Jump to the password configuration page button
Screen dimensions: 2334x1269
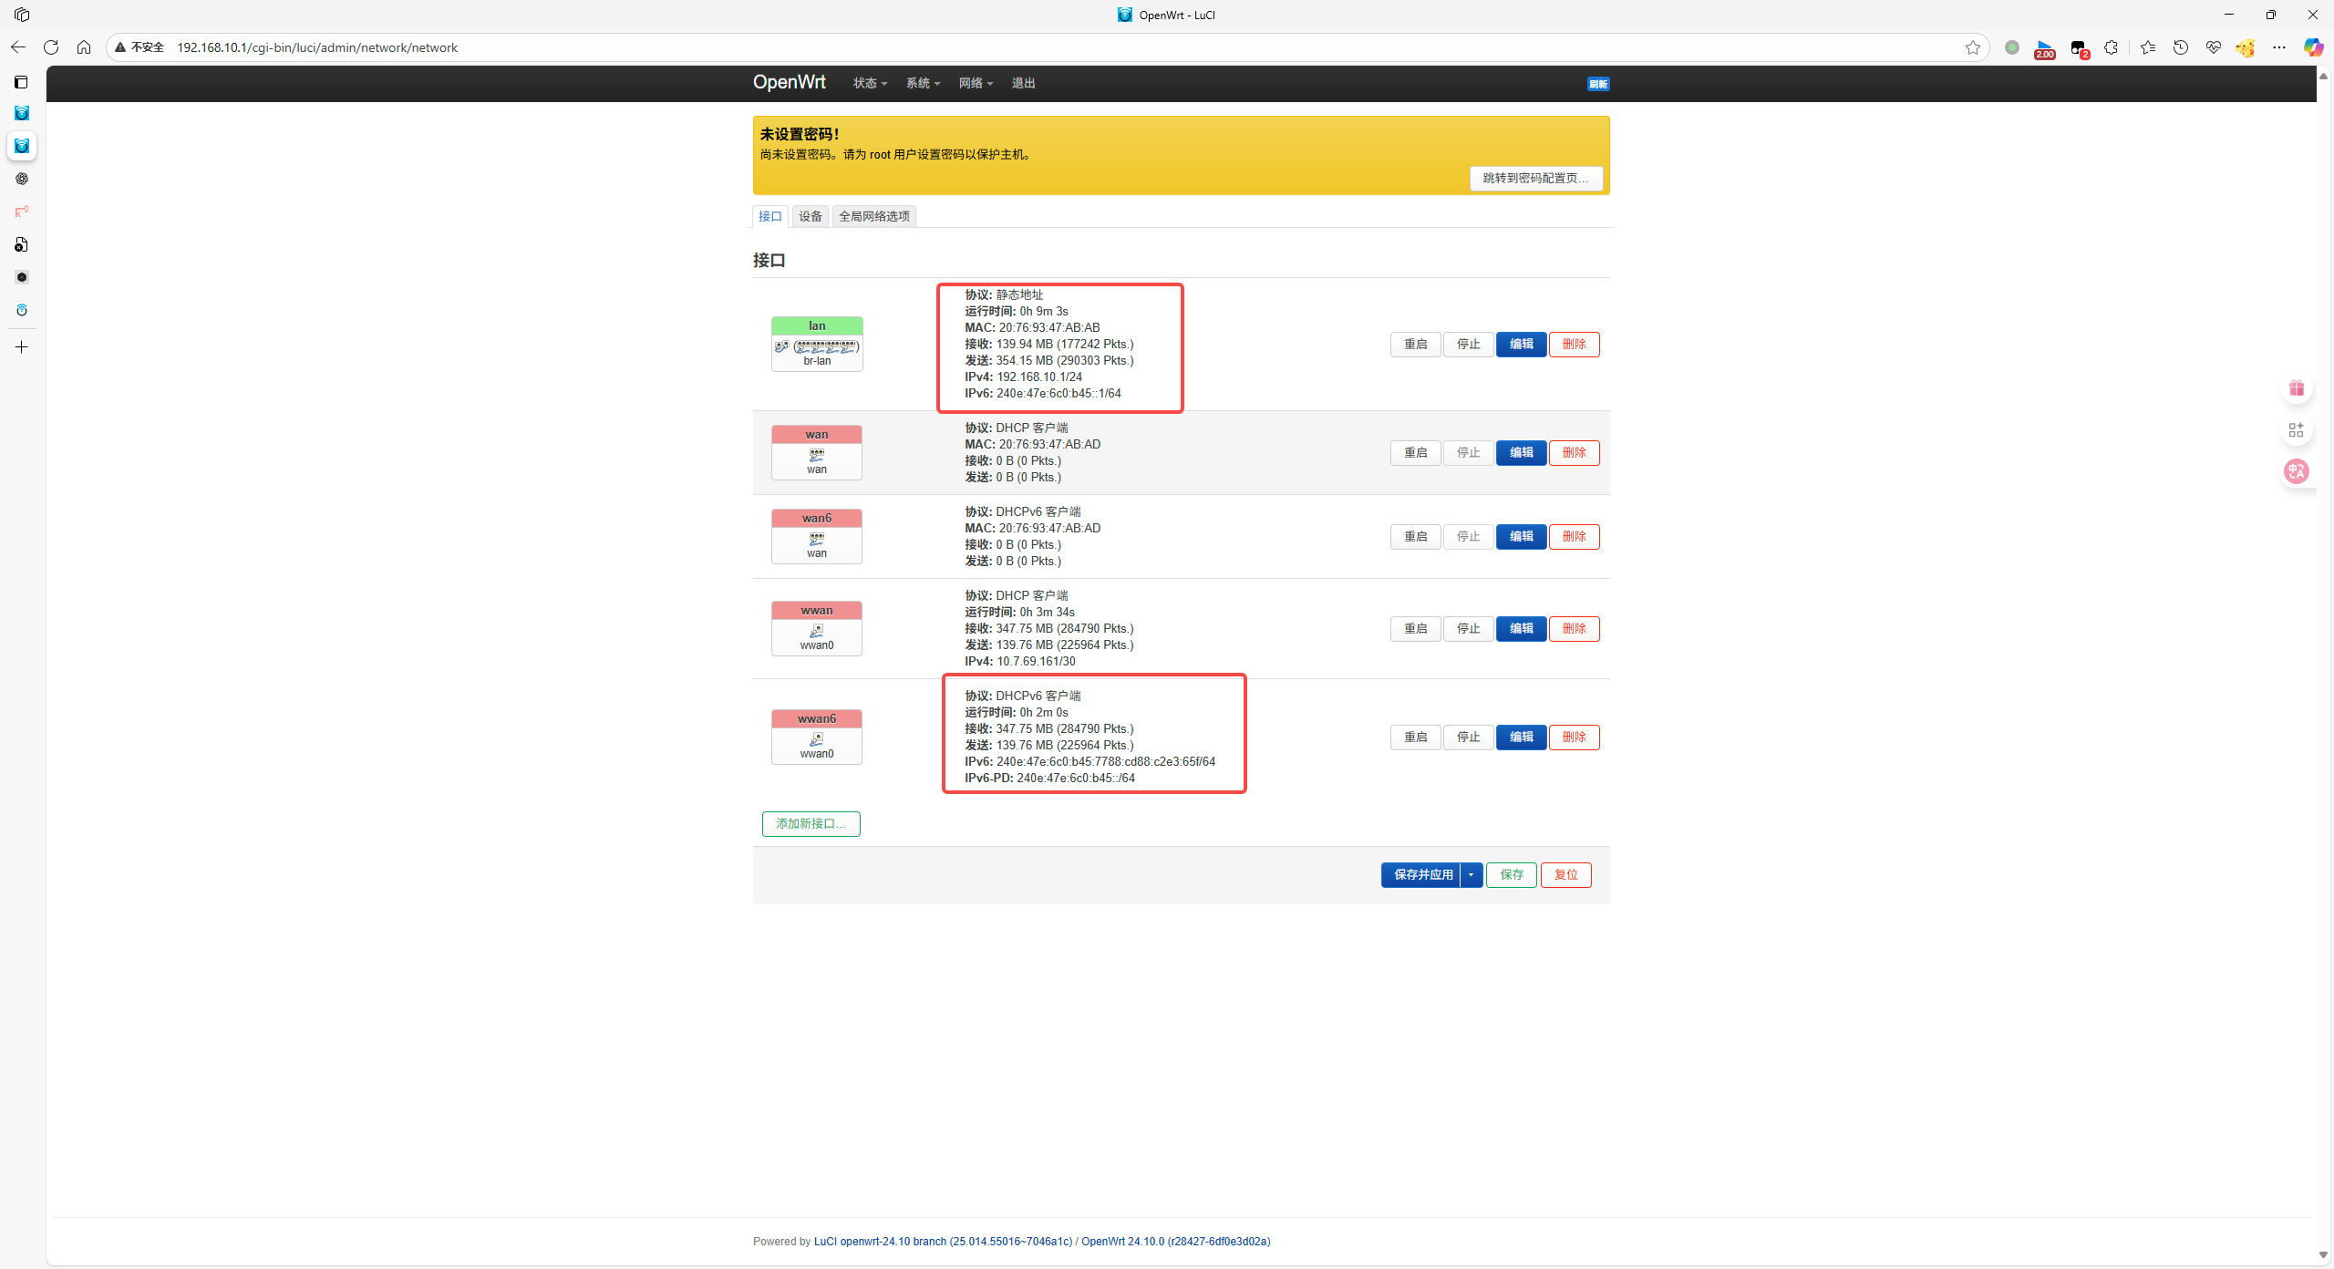click(1535, 178)
